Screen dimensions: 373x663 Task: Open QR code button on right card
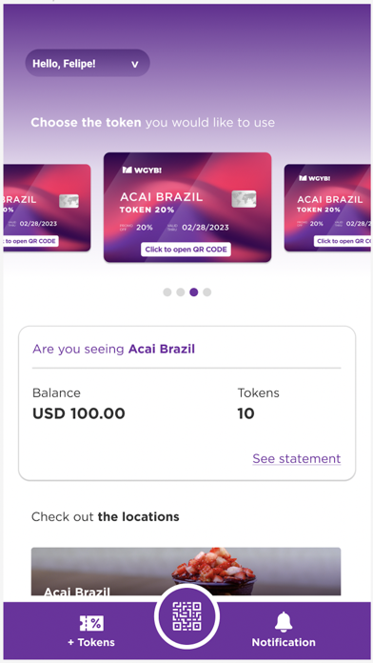343,241
